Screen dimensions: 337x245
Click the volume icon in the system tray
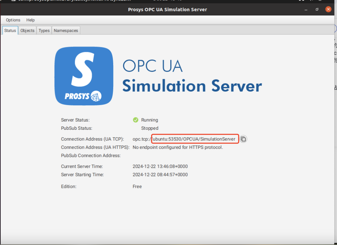(311, 1)
